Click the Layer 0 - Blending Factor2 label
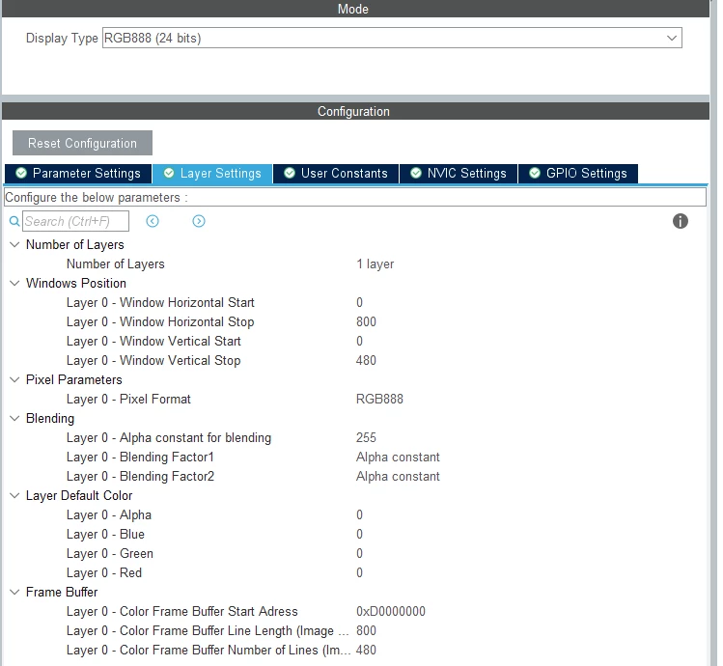 point(140,477)
